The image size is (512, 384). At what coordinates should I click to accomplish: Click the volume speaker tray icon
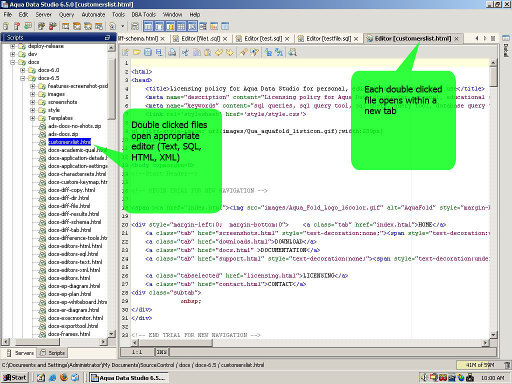point(424,378)
